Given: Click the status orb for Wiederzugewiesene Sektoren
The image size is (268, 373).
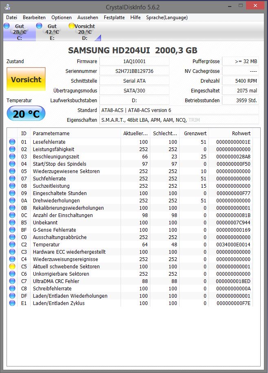Looking at the screenshot, I should (x=12, y=171).
